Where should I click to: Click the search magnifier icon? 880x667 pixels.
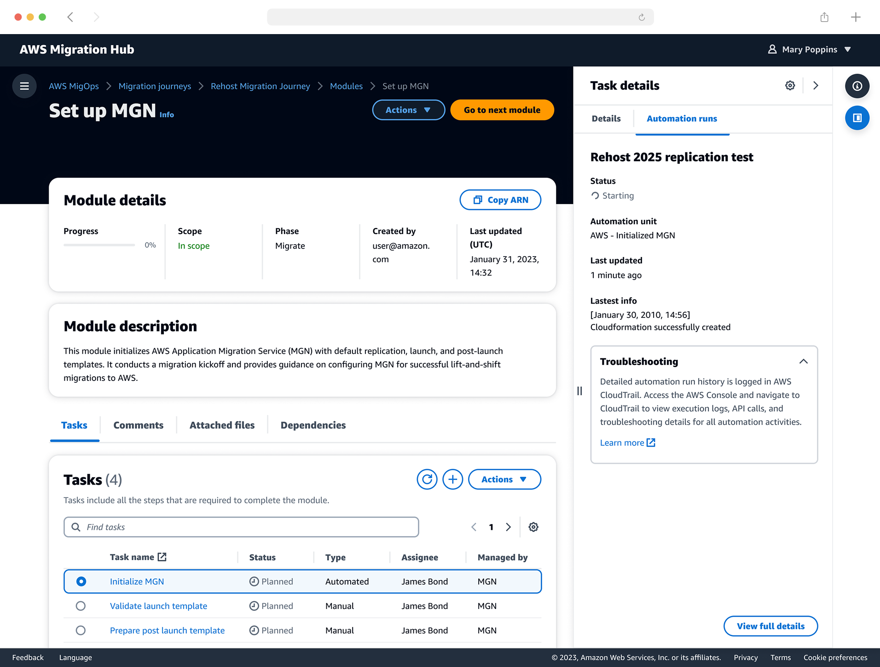pyautogui.click(x=76, y=527)
